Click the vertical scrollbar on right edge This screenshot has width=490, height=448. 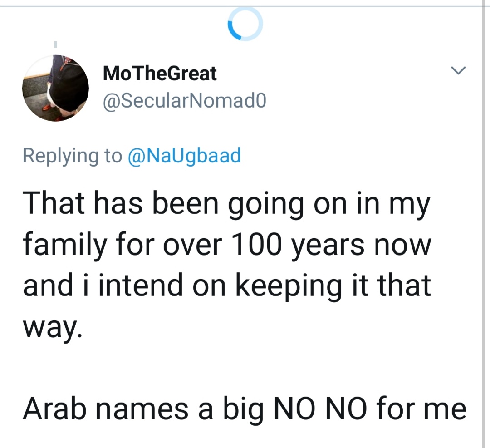pos(484,227)
